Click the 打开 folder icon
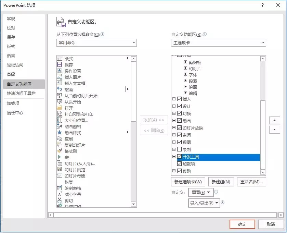287x233 pixels. pyautogui.click(x=60, y=108)
